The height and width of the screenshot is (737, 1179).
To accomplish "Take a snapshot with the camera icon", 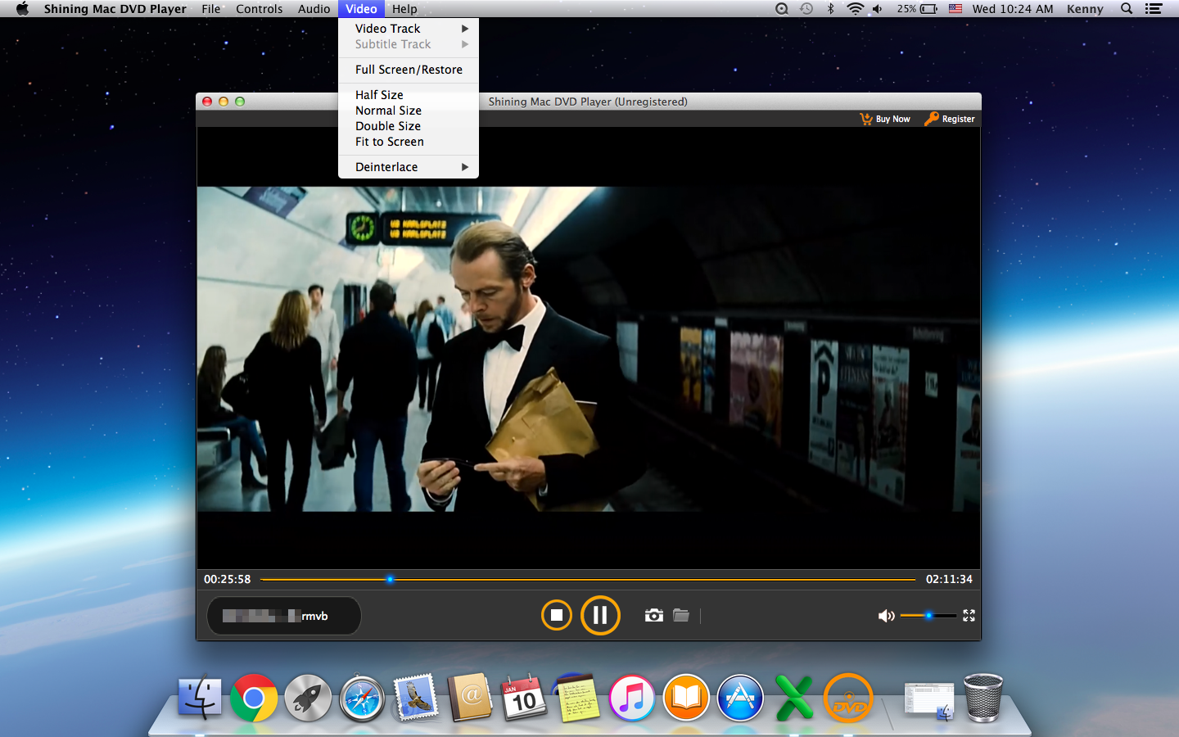I will tap(653, 615).
